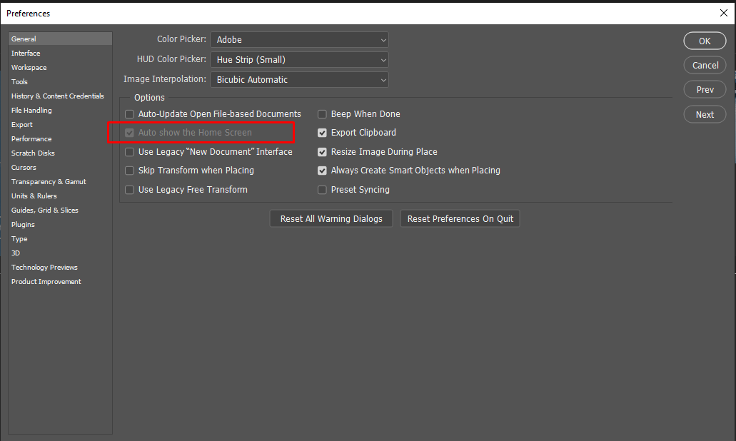736x441 pixels.
Task: Enable Skip Transform when Placing
Action: [x=129, y=170]
